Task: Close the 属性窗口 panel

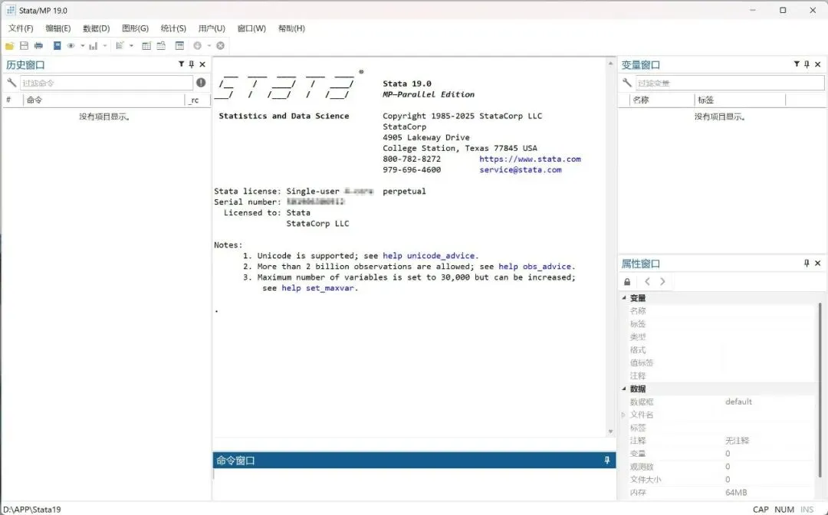Action: (818, 264)
